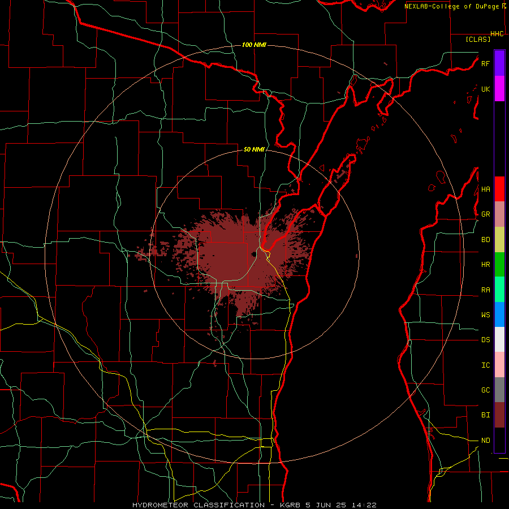Click the gray GC legend swatch
This screenshot has width=509, height=509.
[499, 390]
